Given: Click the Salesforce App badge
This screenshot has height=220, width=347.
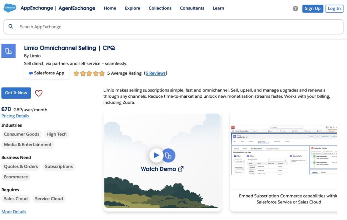Looking at the screenshot, I should pyautogui.click(x=46, y=73).
